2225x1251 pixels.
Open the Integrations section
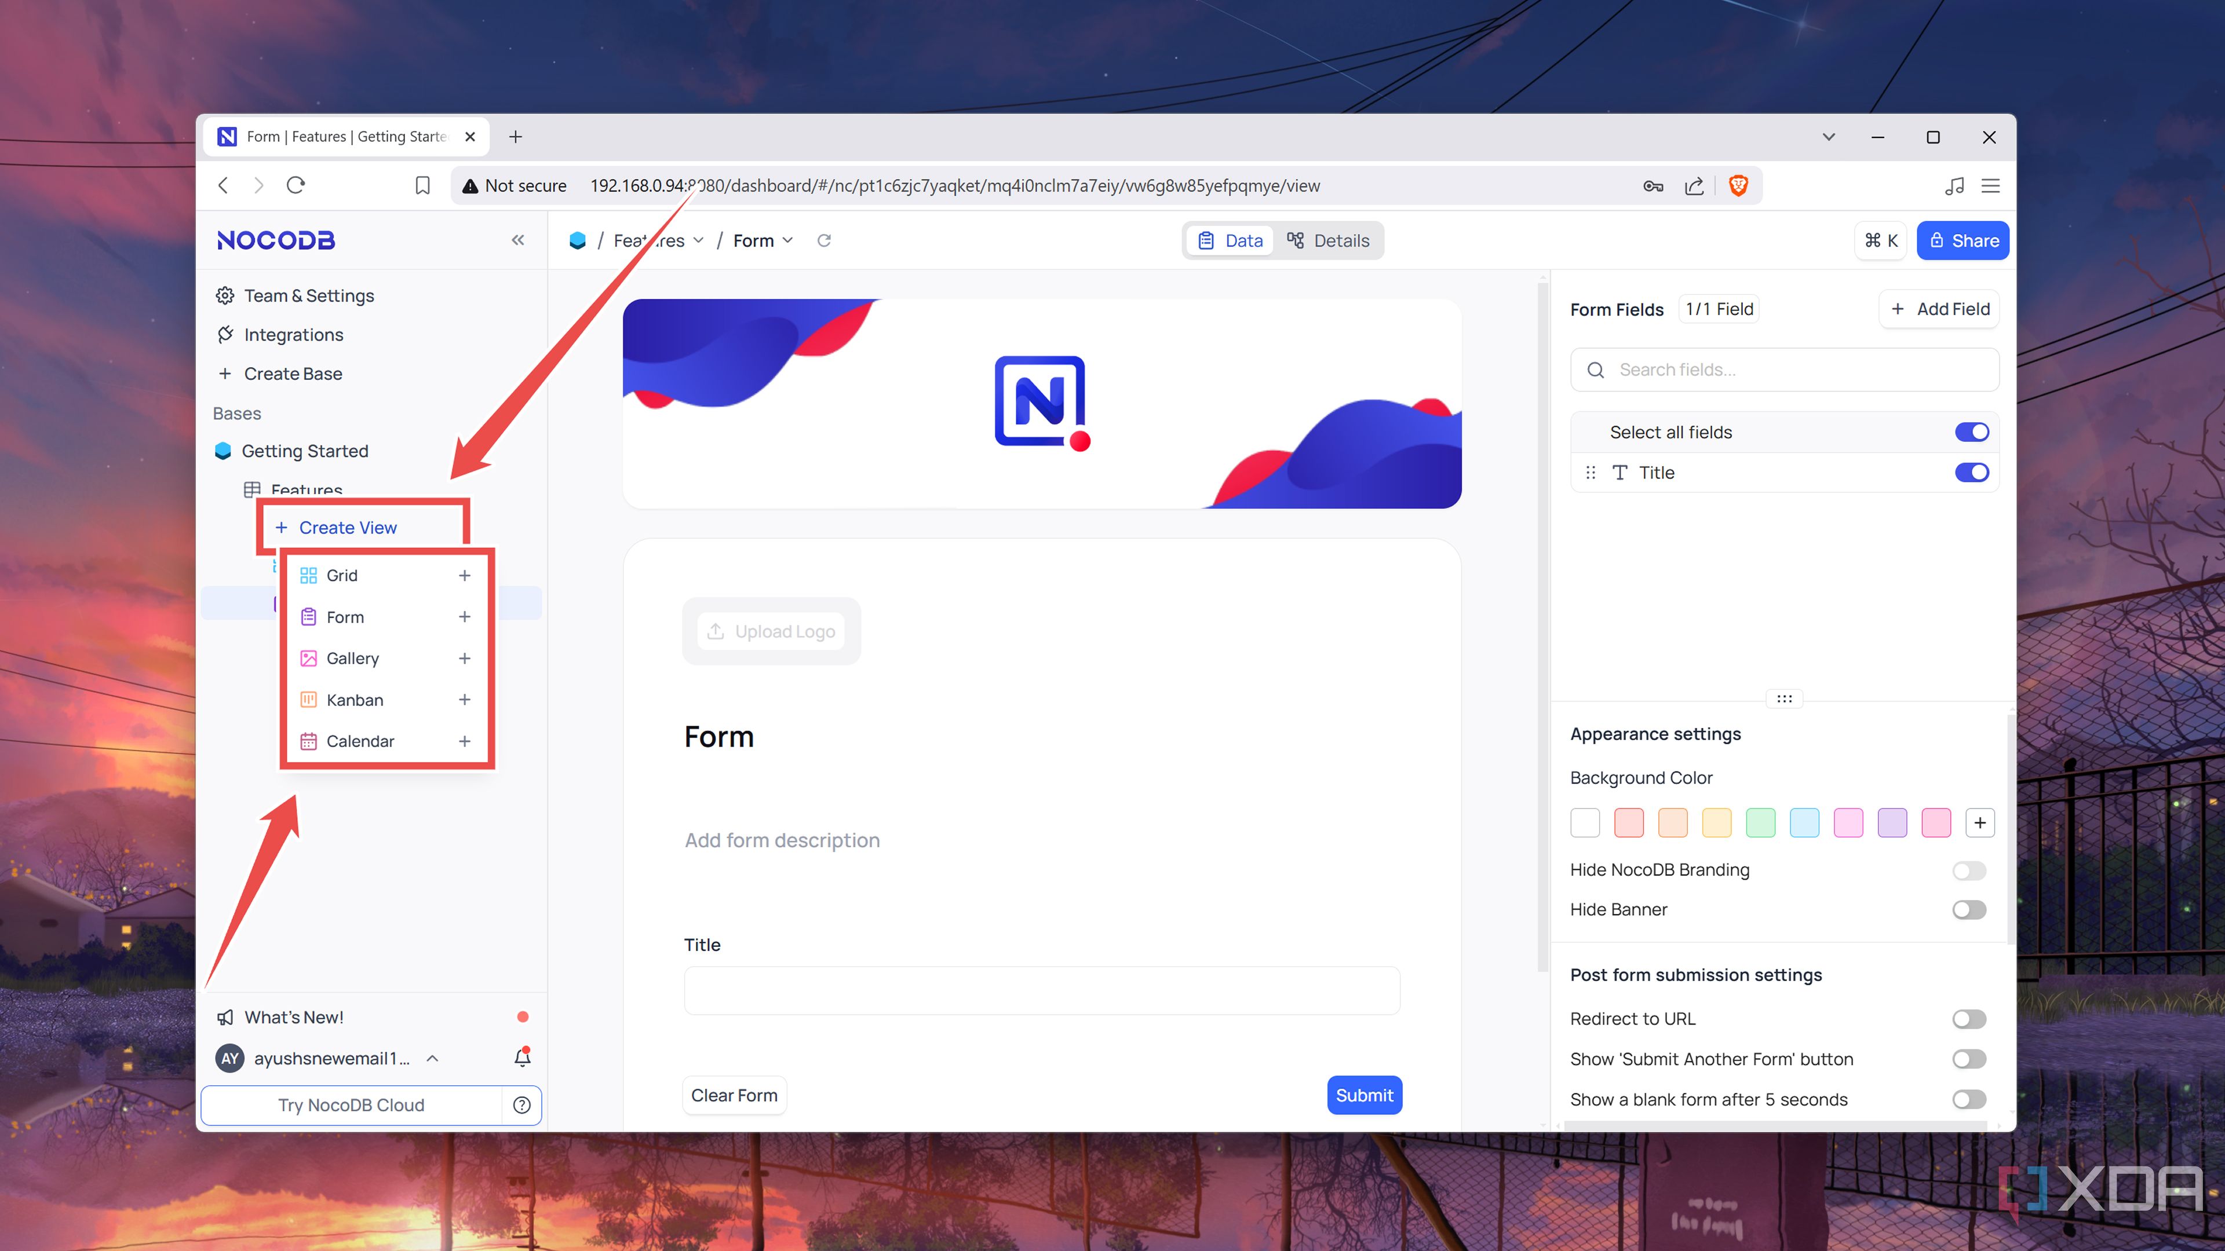294,335
